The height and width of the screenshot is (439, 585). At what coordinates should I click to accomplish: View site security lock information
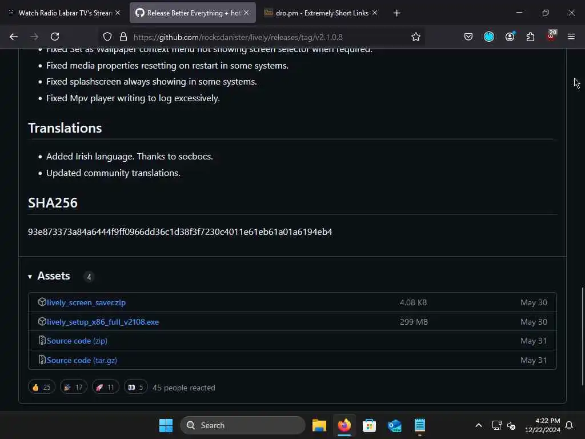pyautogui.click(x=123, y=37)
